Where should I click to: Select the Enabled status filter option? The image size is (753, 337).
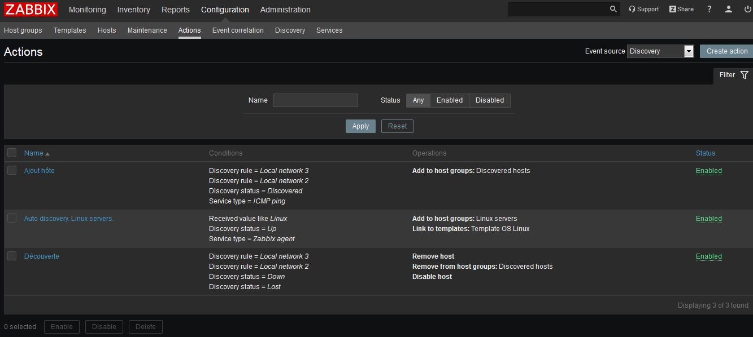pyautogui.click(x=449, y=100)
